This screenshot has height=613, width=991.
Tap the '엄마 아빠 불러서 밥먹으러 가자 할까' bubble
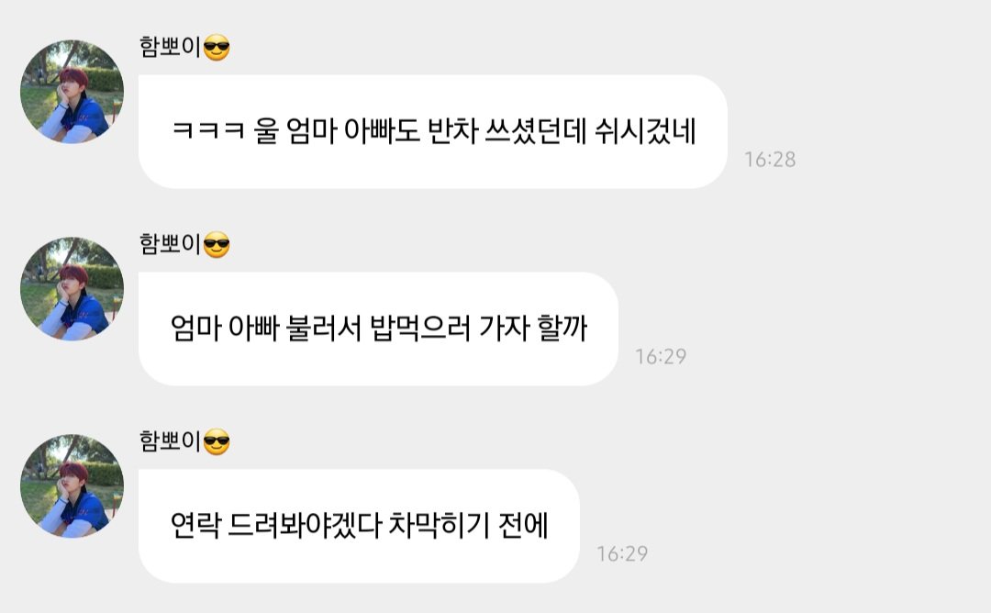pyautogui.click(x=378, y=329)
